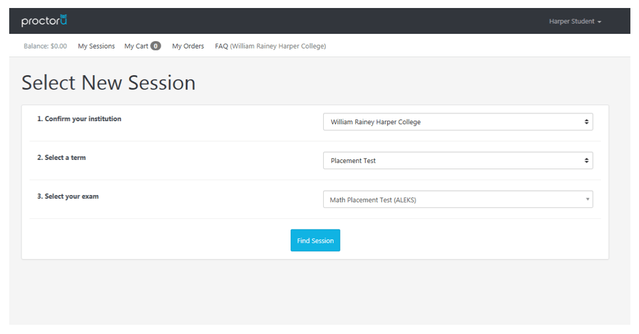This screenshot has height=334, width=639.
Task: Expand the exam selector Math Placement Test (ALEKS)
Action: click(458, 199)
